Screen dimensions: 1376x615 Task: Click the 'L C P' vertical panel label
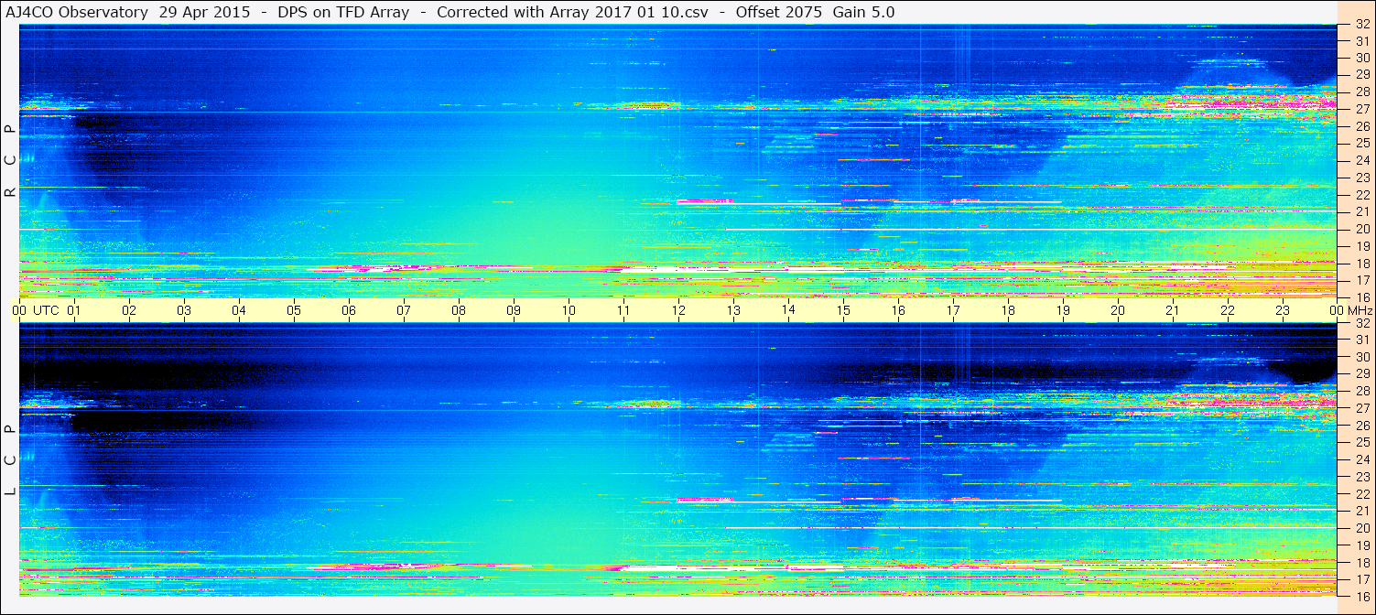(10, 460)
